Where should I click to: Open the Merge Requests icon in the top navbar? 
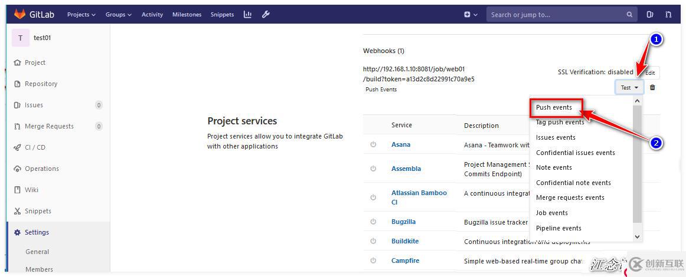click(668, 15)
